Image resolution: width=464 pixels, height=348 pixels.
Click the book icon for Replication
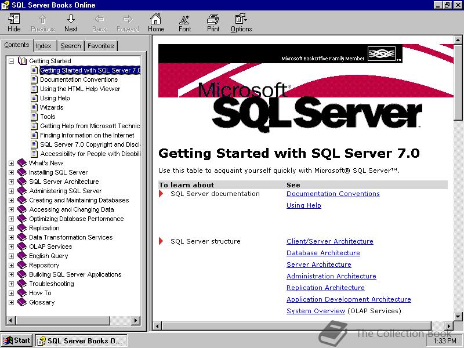pyautogui.click(x=22, y=228)
